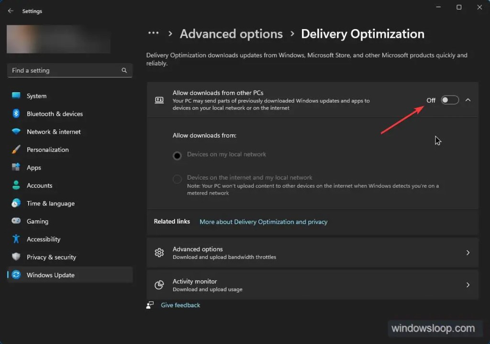The width and height of the screenshot is (490, 344).
Task: Select Devices on the internet and my local network
Action: pos(177,179)
